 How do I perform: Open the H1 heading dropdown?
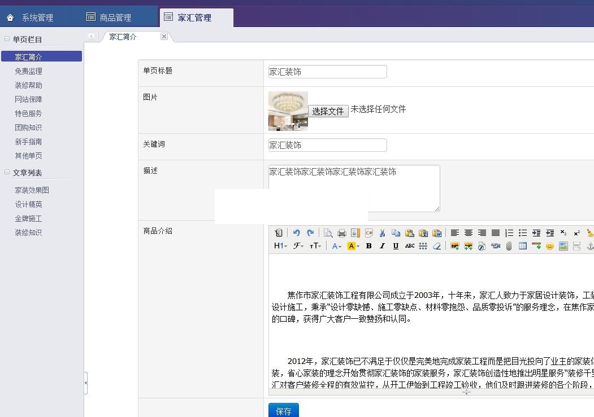click(280, 246)
